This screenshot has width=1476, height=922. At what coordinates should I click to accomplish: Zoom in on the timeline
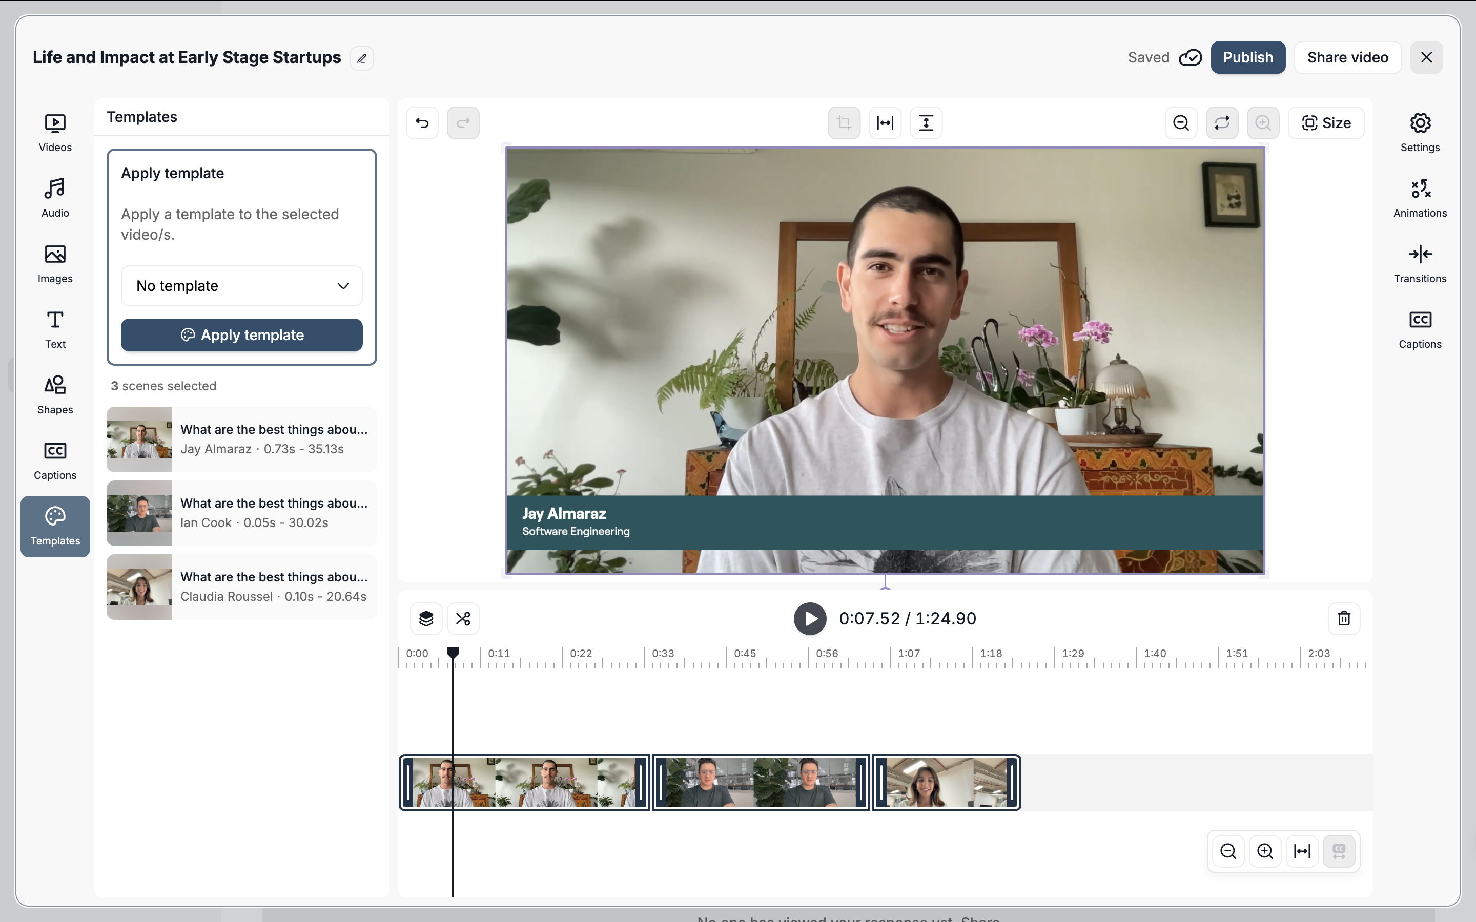click(1265, 851)
